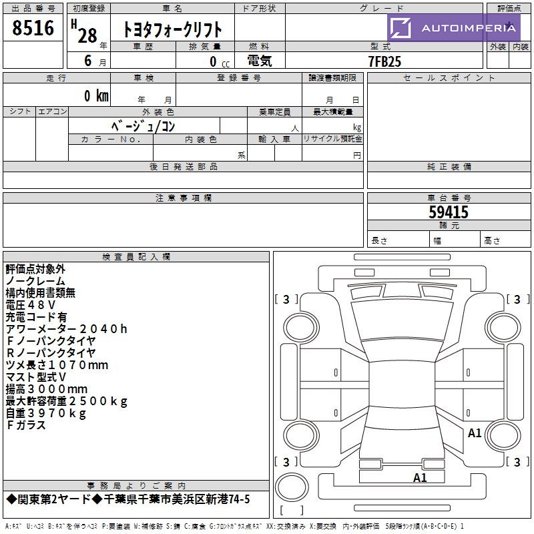
Task: Select the 輸入車 header
Action: (x=274, y=140)
